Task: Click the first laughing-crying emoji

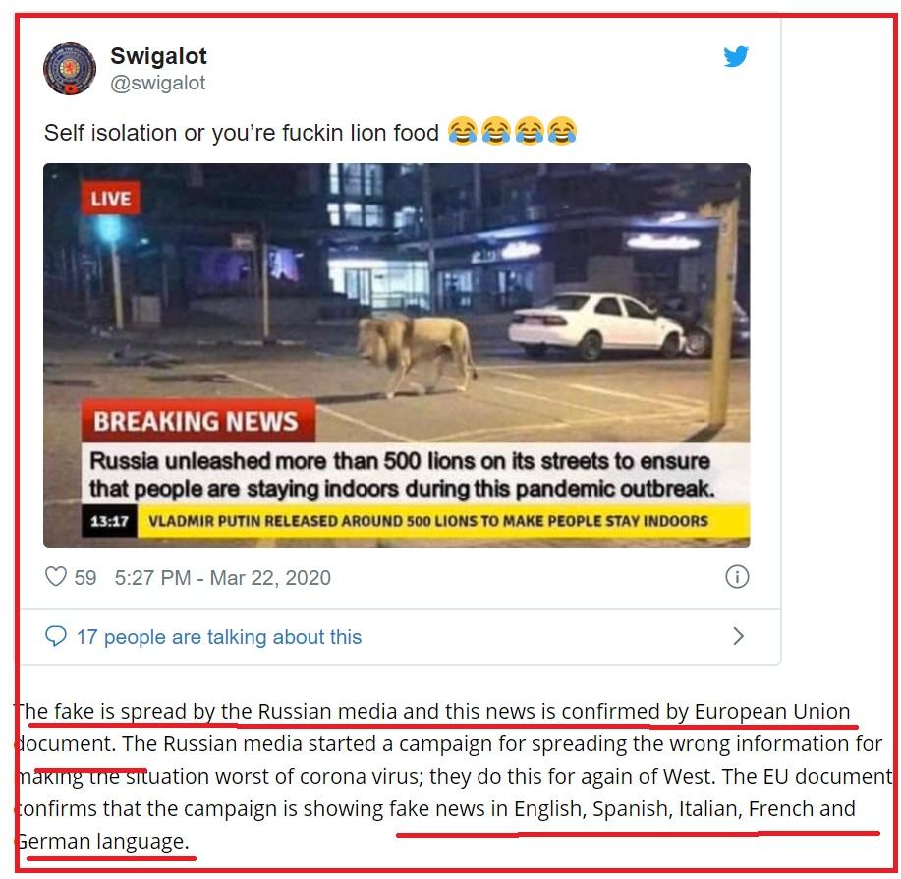Action: click(463, 131)
